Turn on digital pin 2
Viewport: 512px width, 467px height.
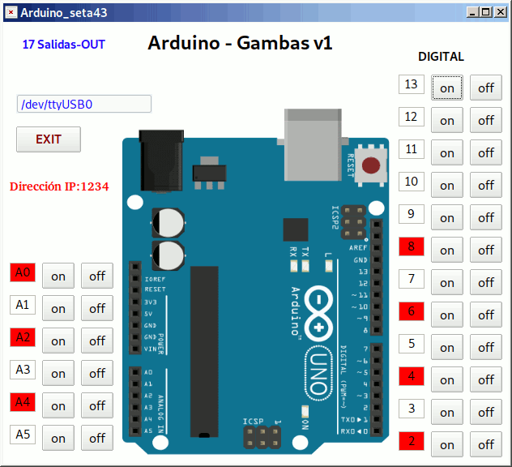(x=446, y=444)
